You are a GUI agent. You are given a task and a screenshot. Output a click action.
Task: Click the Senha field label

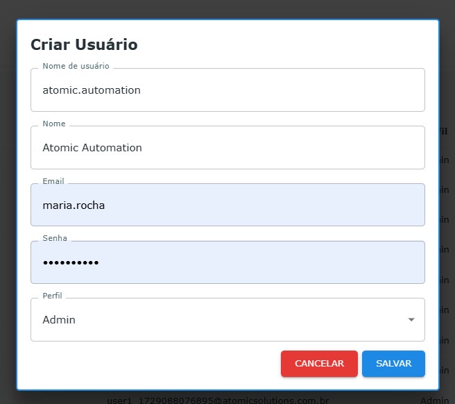point(55,238)
